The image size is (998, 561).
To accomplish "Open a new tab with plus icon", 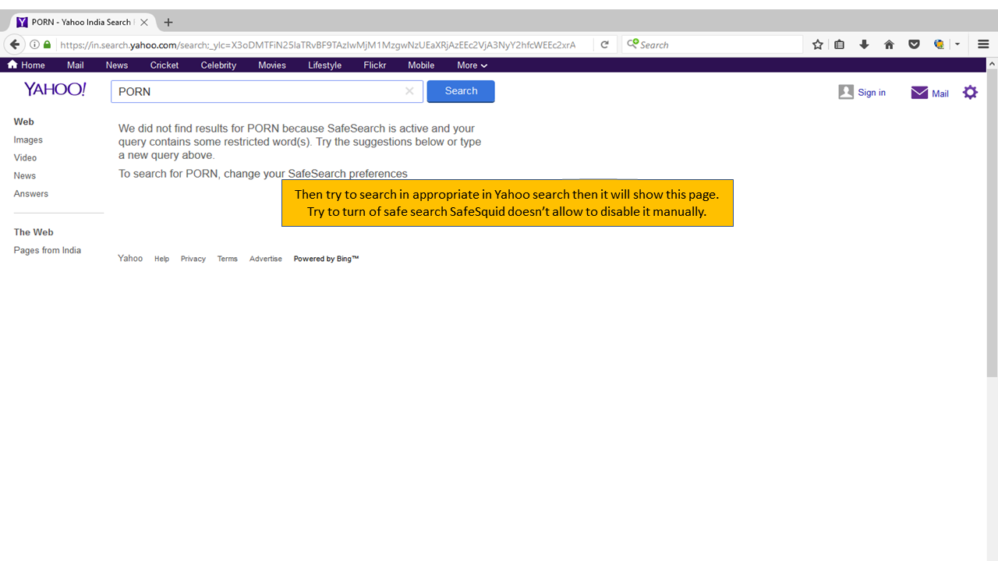I will 168,23.
